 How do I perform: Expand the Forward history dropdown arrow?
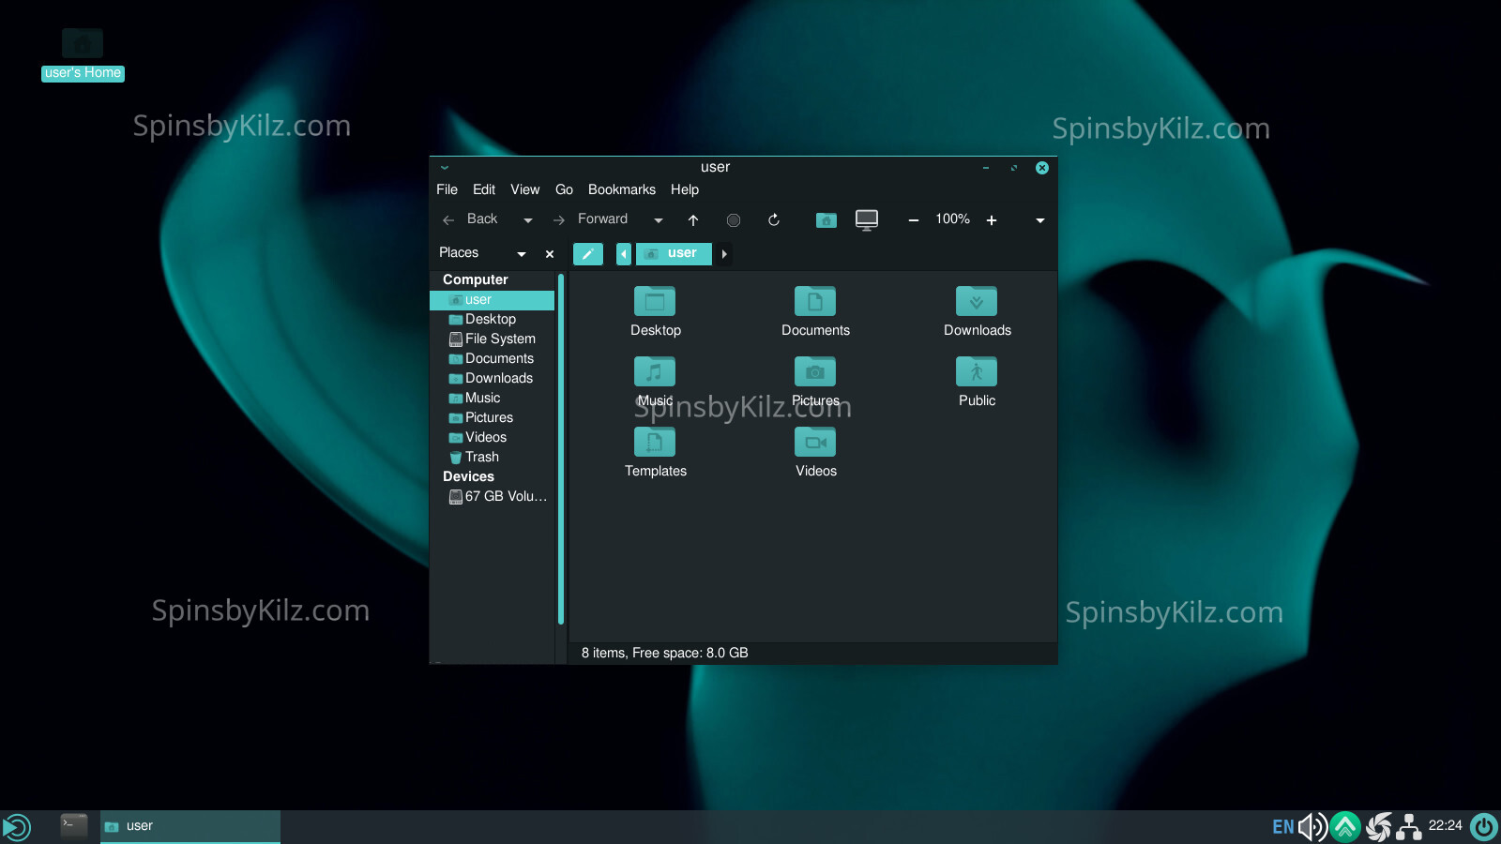pos(659,220)
